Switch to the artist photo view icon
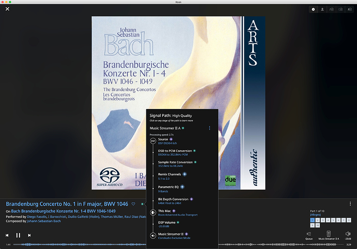 (322, 9)
